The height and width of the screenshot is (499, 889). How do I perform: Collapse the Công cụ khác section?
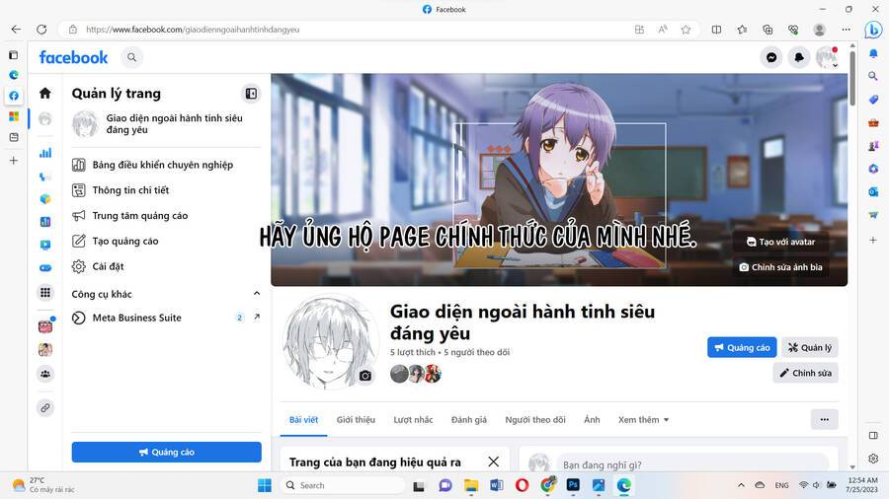257,294
